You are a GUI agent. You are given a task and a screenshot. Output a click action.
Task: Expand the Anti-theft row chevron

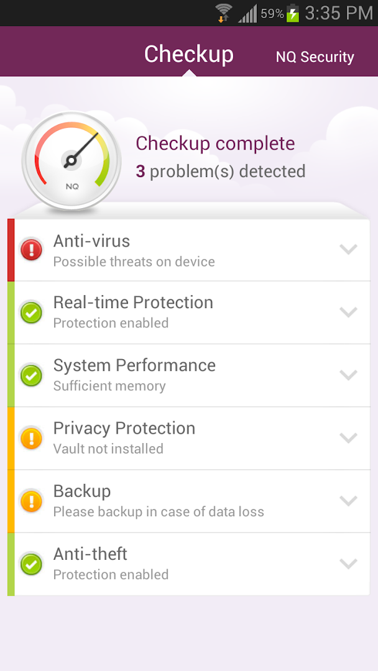349,564
